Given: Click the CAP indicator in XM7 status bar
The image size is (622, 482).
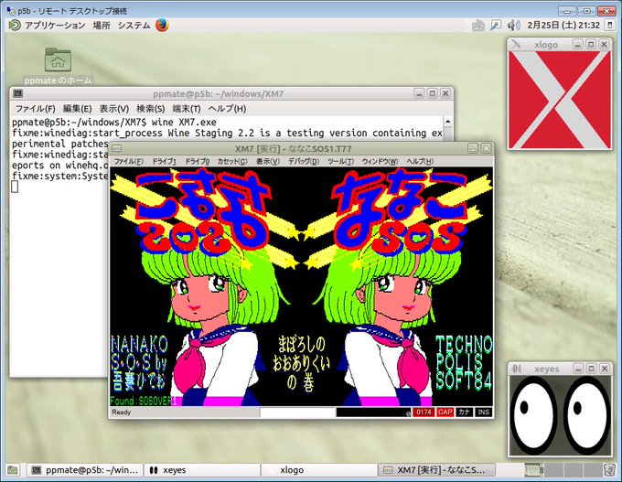Looking at the screenshot, I should [445, 412].
